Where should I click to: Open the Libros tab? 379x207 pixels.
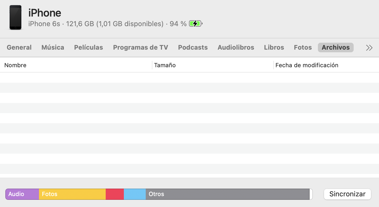pos(274,47)
